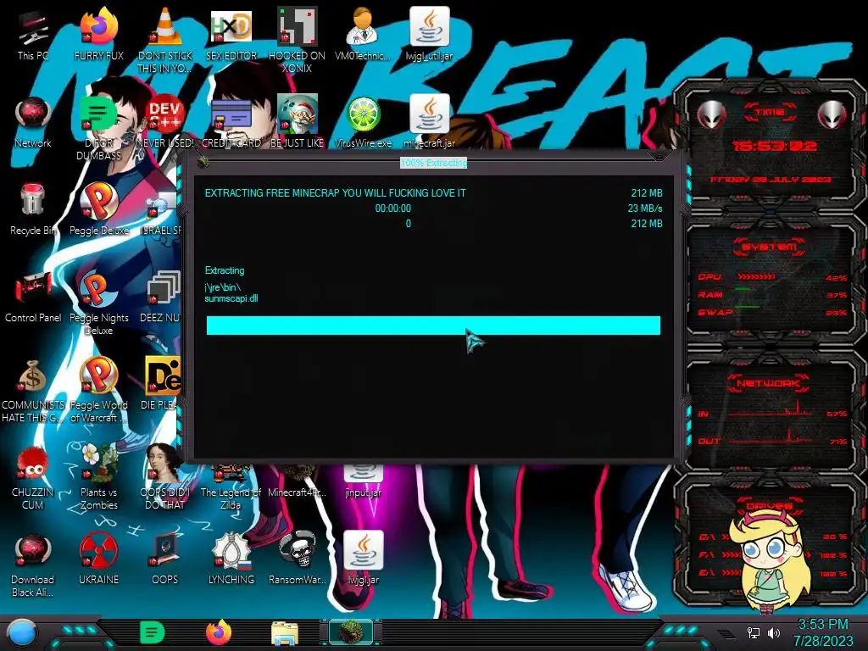Click the CPU meter in SYSTEM gadget
The height and width of the screenshot is (651, 868).
(771, 277)
